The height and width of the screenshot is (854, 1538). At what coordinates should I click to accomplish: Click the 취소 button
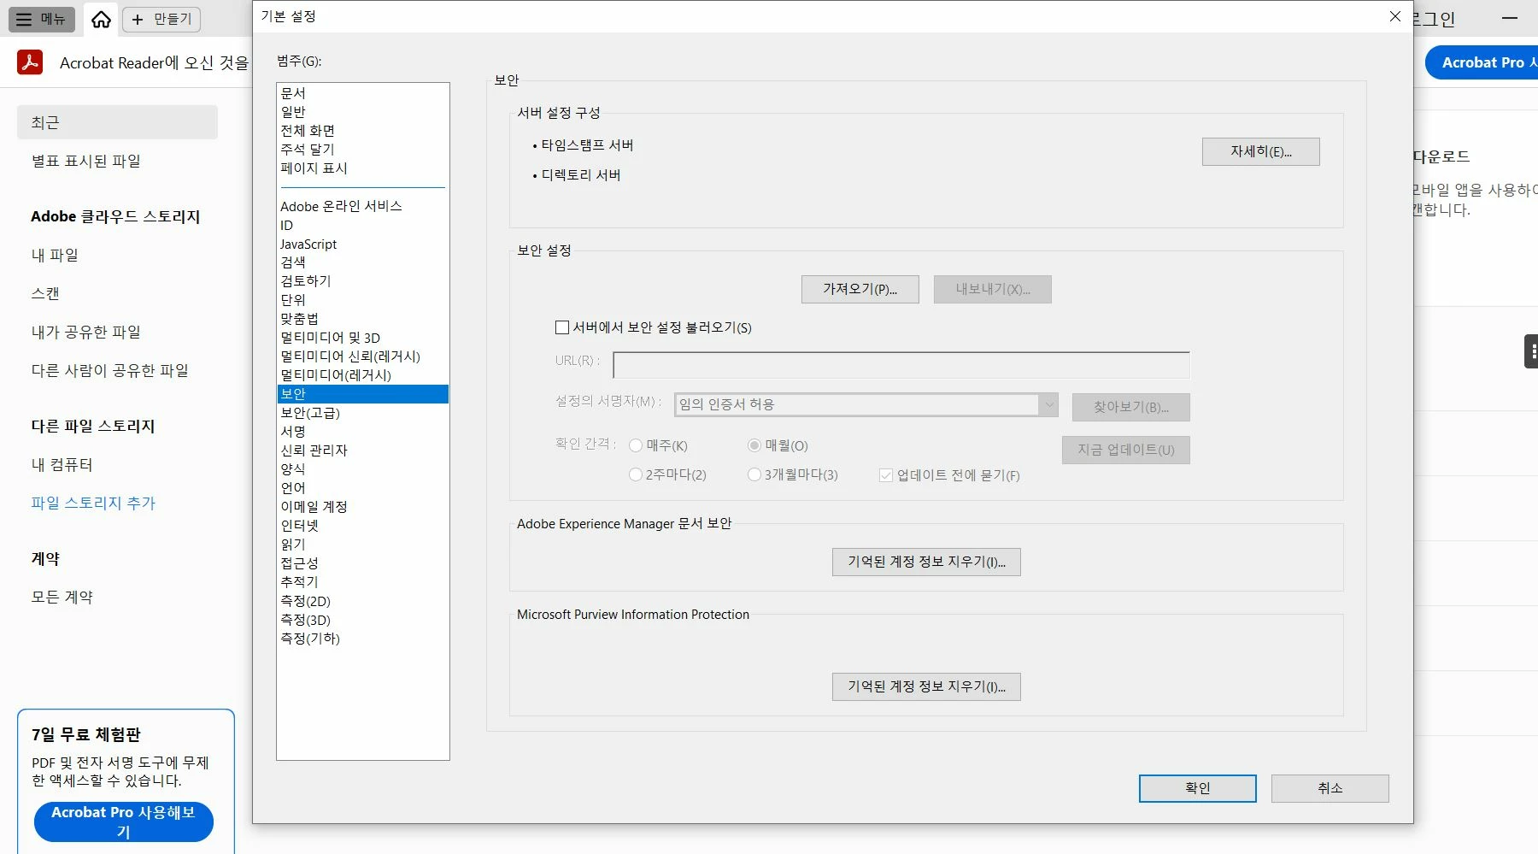click(1330, 788)
